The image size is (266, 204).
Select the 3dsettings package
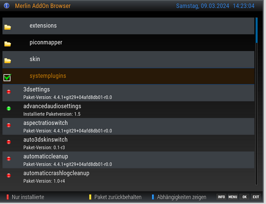(x=128, y=93)
